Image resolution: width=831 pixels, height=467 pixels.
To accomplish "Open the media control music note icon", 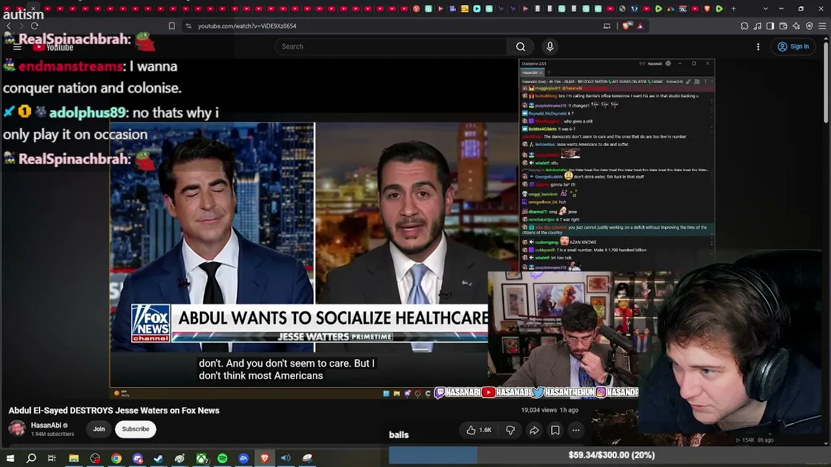I will (x=758, y=26).
